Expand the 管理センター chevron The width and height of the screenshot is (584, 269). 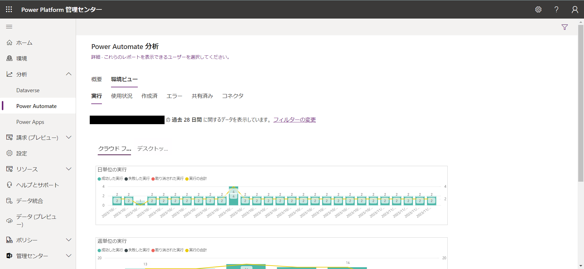69,256
